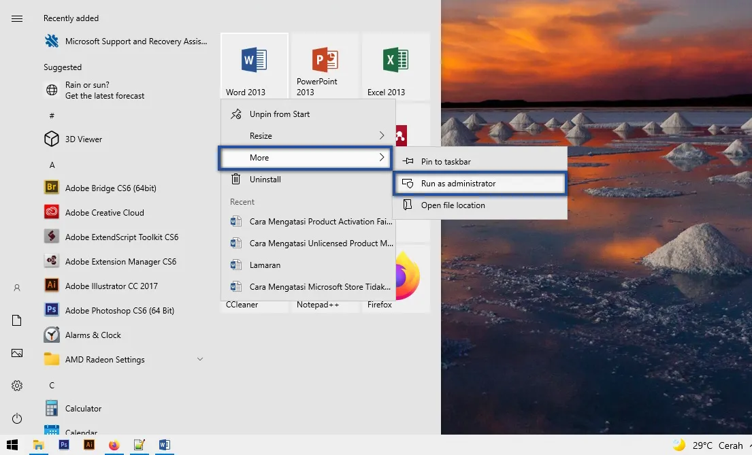
Task: Open the More submenu
Action: 304,157
